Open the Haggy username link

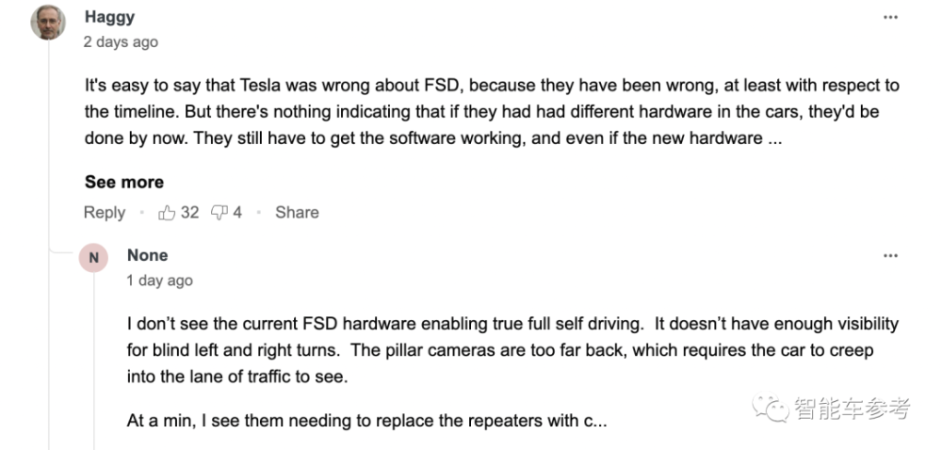[109, 17]
